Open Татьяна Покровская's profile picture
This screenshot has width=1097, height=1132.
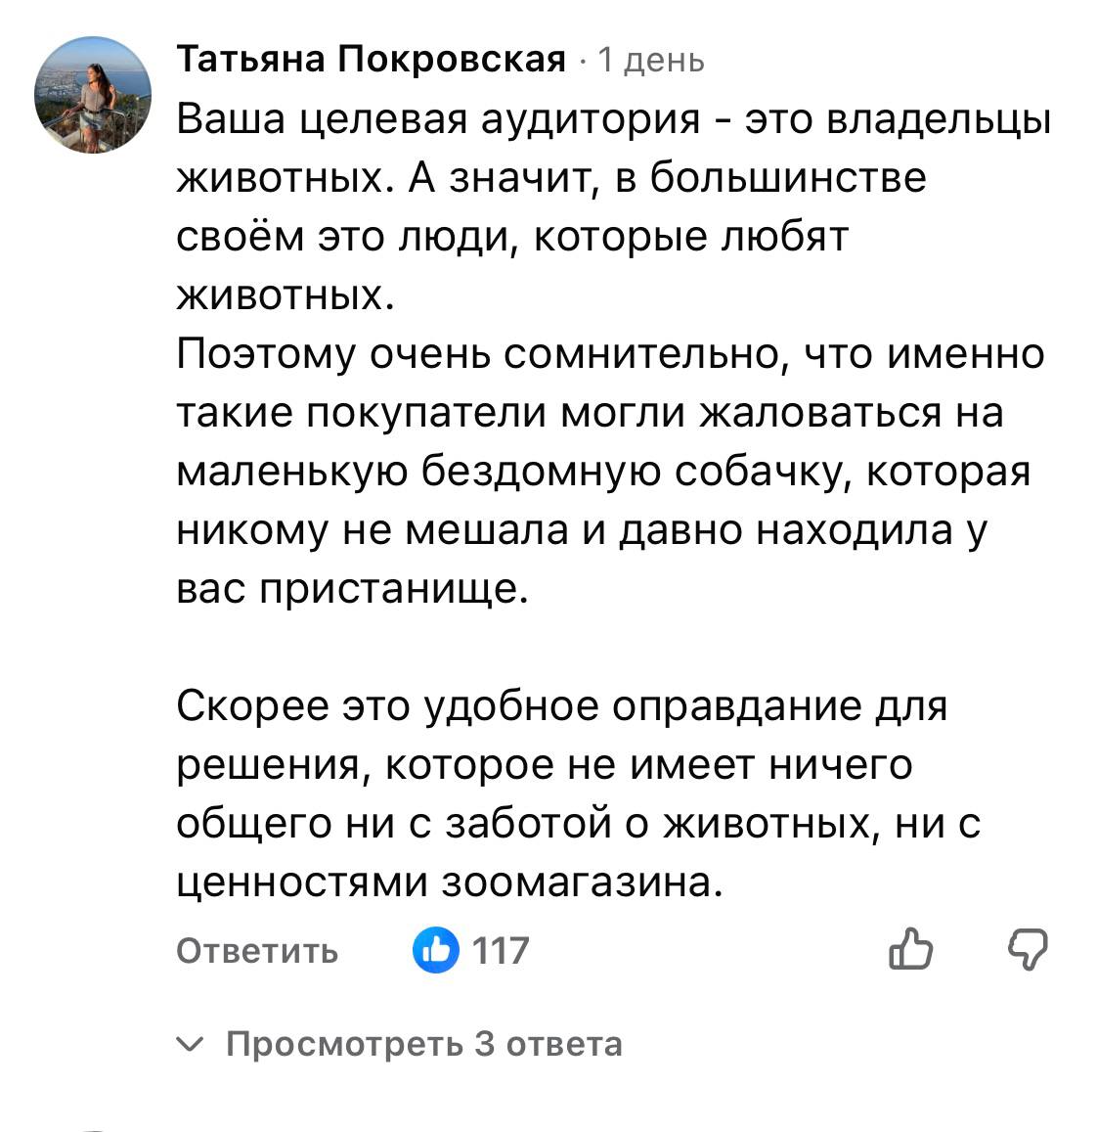click(94, 96)
